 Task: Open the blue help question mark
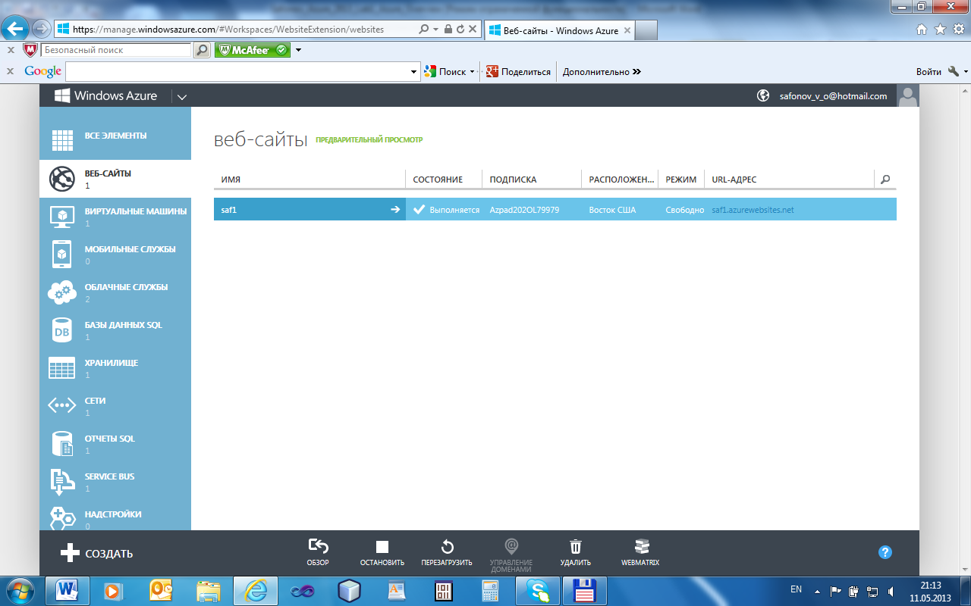885,552
